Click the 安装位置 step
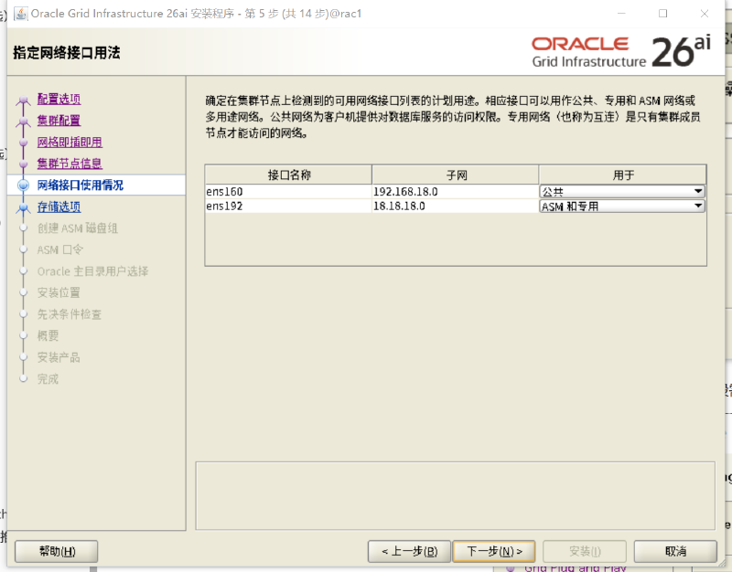The height and width of the screenshot is (572, 732). [59, 292]
